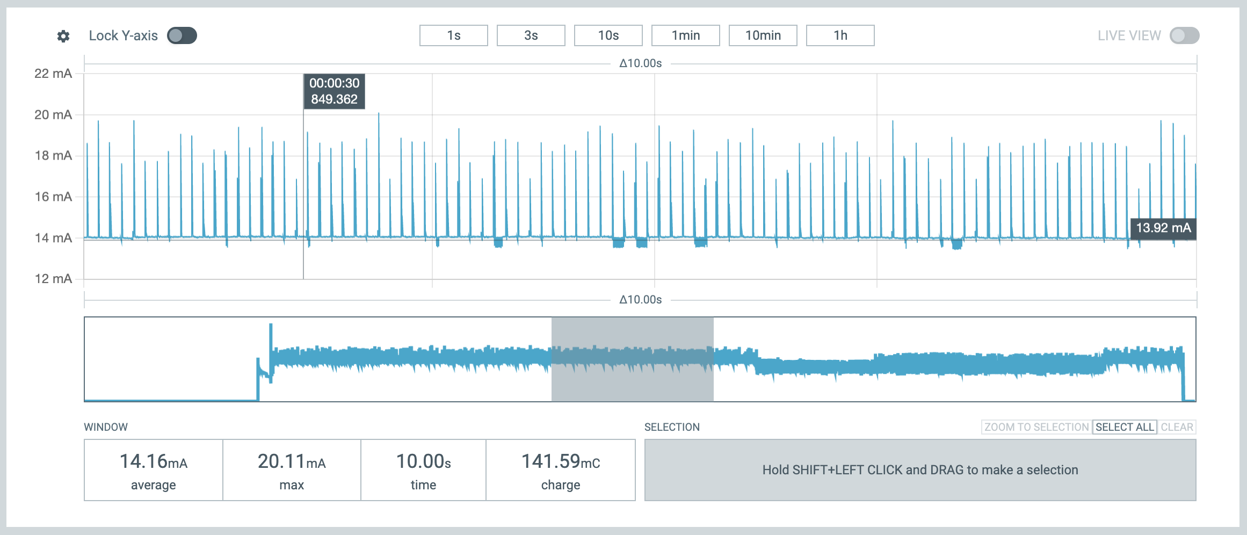Clear the selection with CLEAR
The image size is (1247, 535).
(x=1177, y=427)
